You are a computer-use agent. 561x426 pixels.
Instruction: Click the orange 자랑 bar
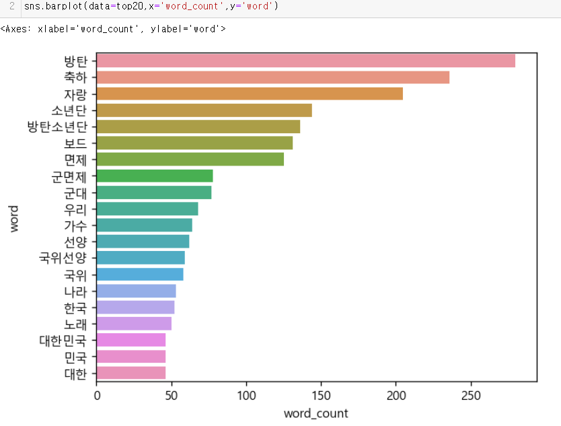[x=250, y=94]
